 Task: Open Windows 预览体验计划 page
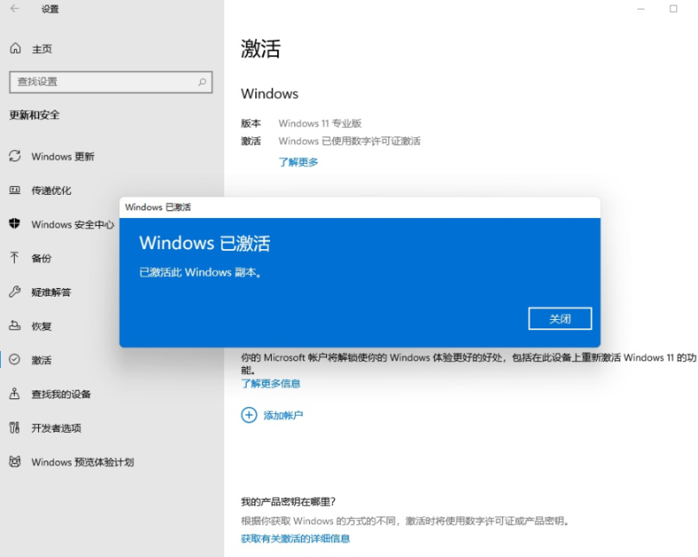click(82, 462)
